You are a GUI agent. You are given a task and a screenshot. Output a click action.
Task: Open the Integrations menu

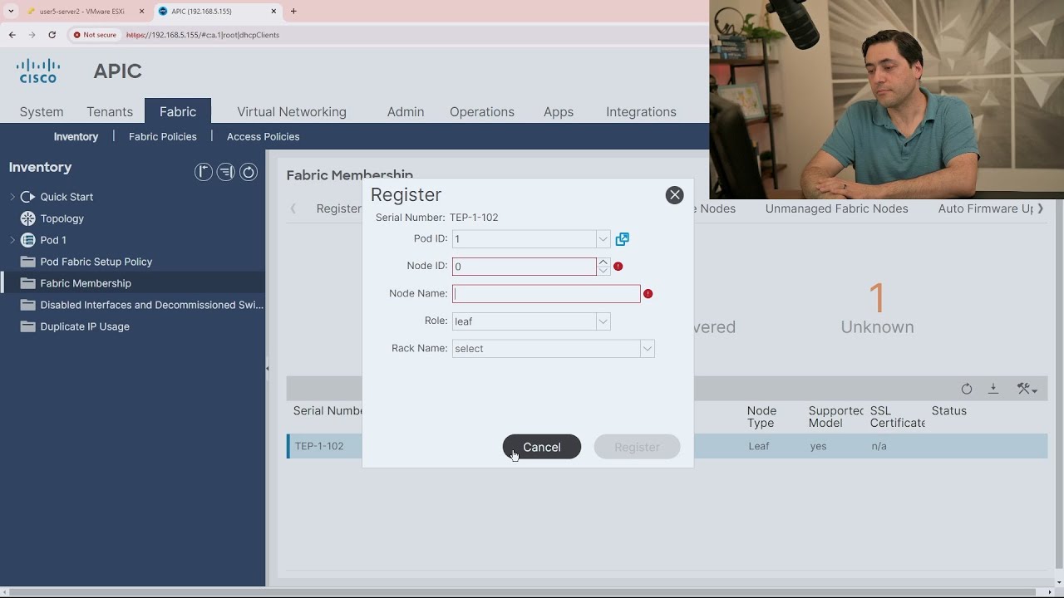pyautogui.click(x=641, y=111)
